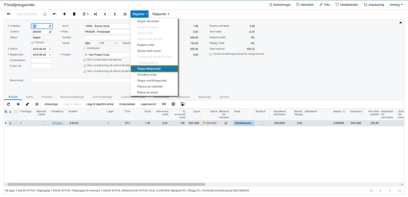Viewport: 408px width, 197px height.
Task: Open the Rapporter dropdown
Action: pos(161,14)
